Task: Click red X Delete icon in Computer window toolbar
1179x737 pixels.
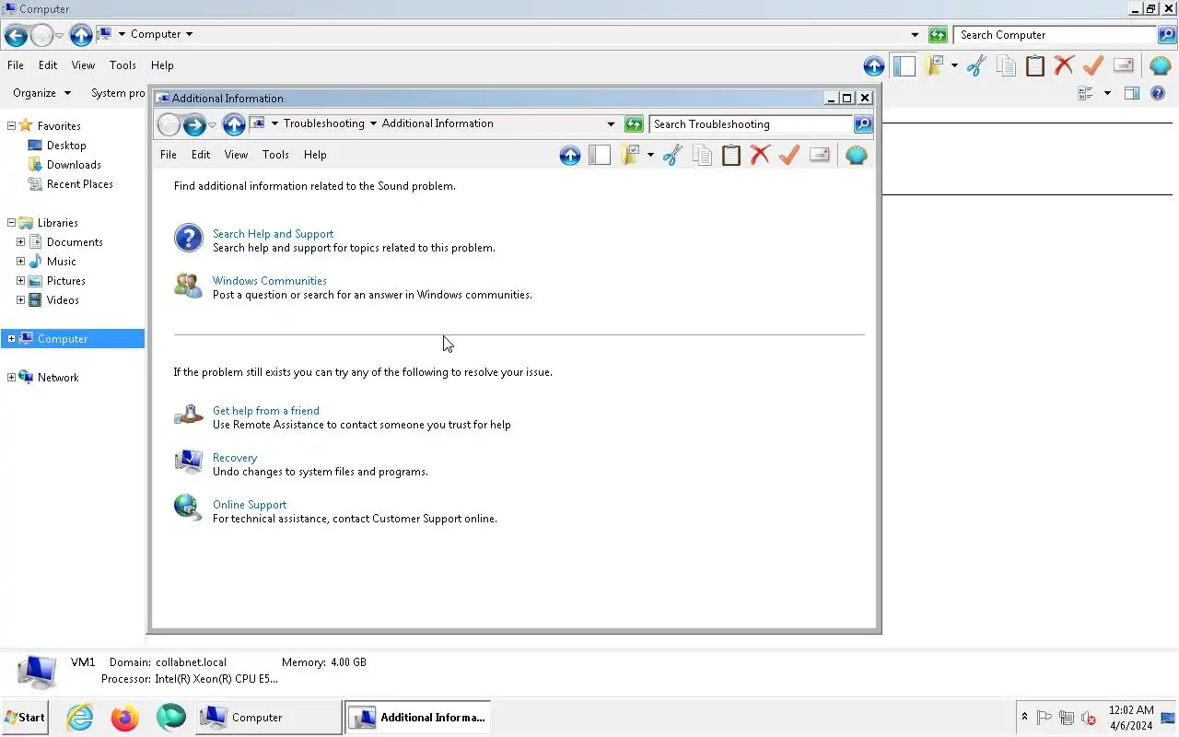Action: 1064,66
